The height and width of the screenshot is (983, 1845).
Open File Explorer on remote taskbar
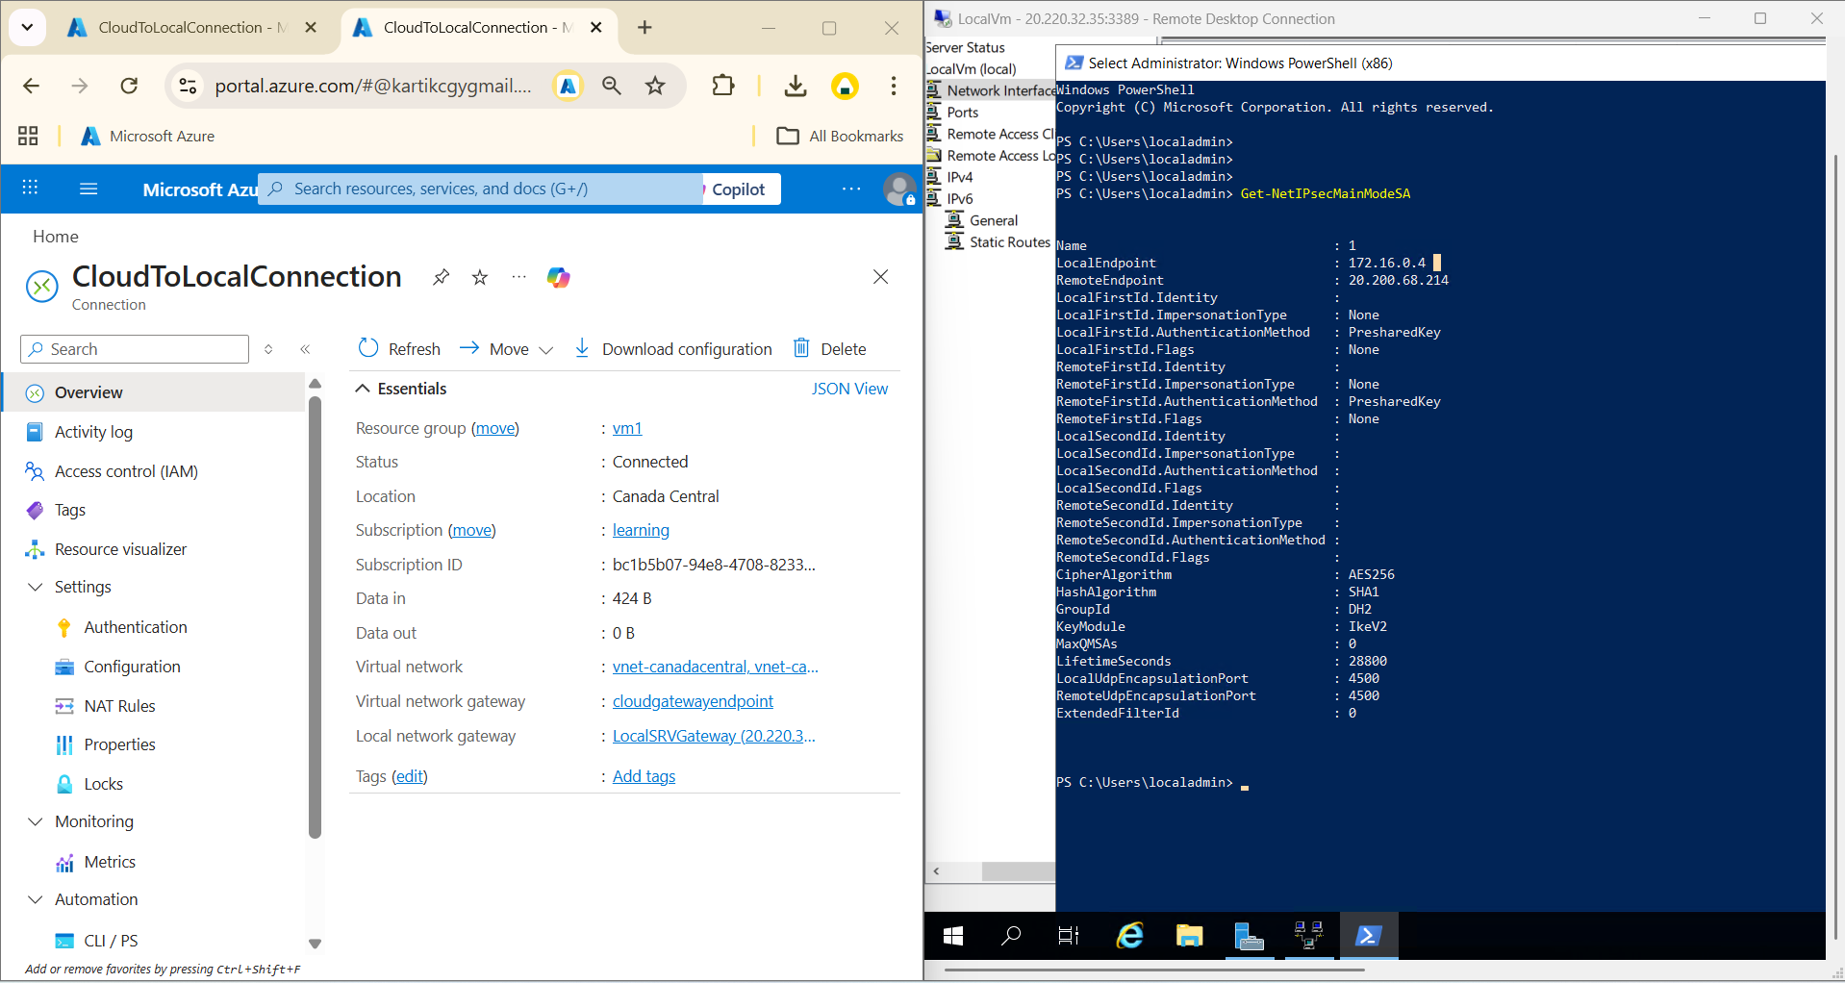pos(1189,936)
